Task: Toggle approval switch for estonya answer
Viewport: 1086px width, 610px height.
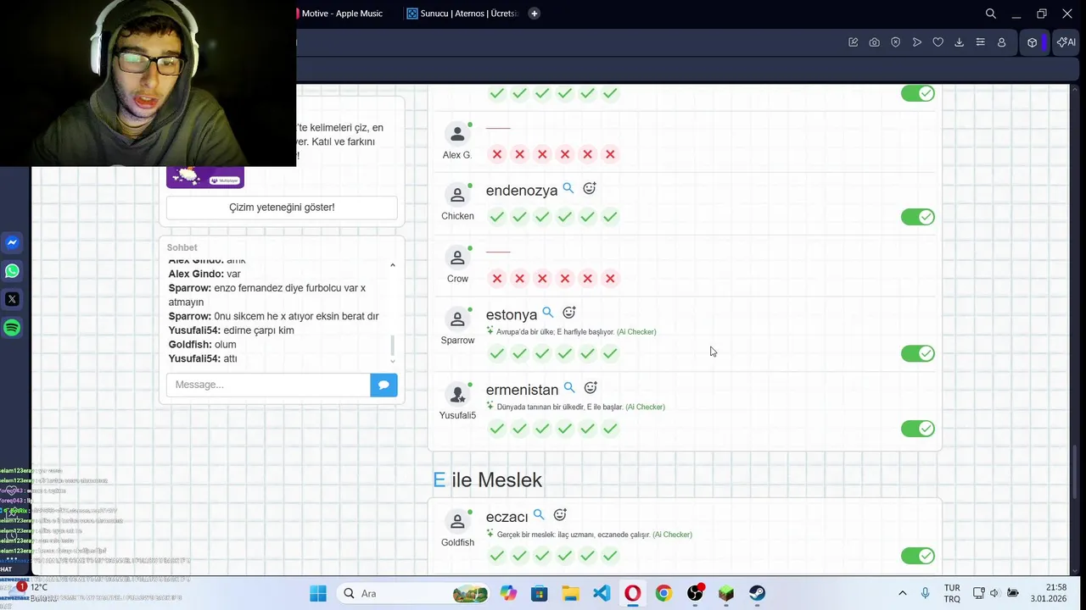Action: point(918,353)
